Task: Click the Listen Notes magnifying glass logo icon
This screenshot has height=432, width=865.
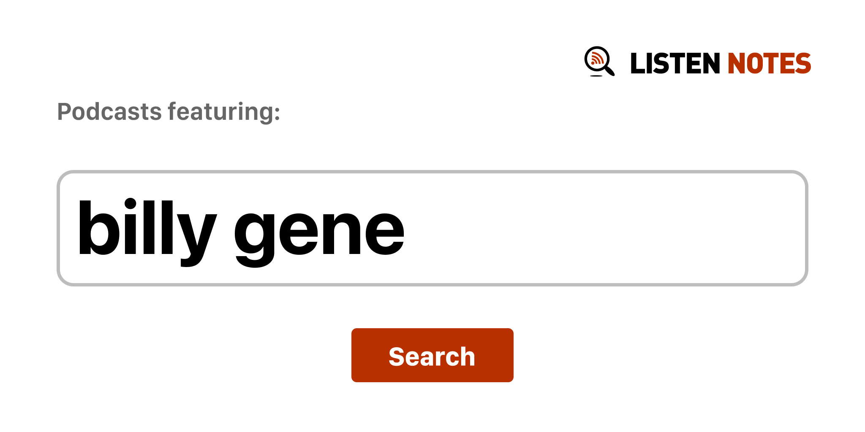Action: point(599,62)
